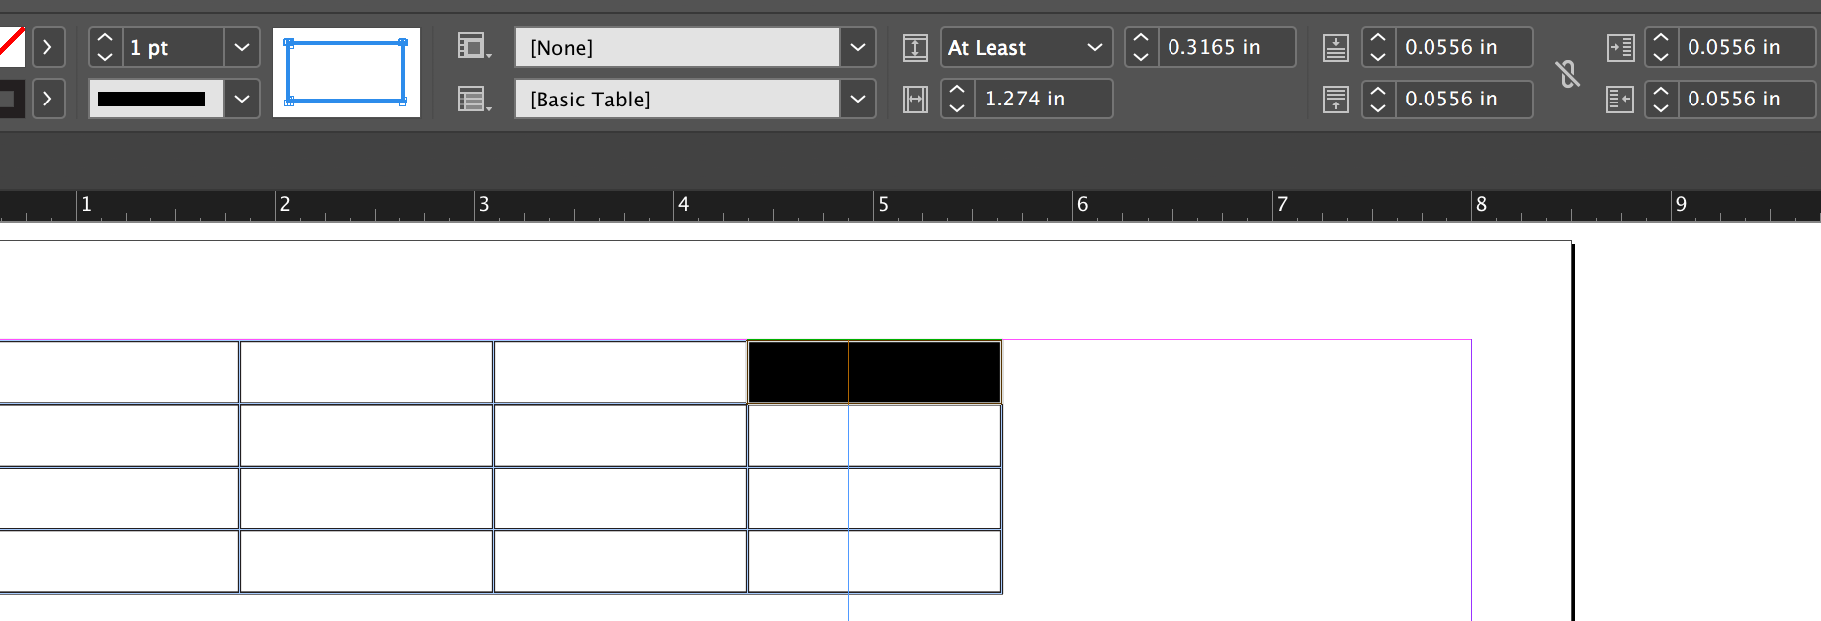Image resolution: width=1821 pixels, height=621 pixels.
Task: Open the [None] cell style dropdown
Action: (x=858, y=47)
